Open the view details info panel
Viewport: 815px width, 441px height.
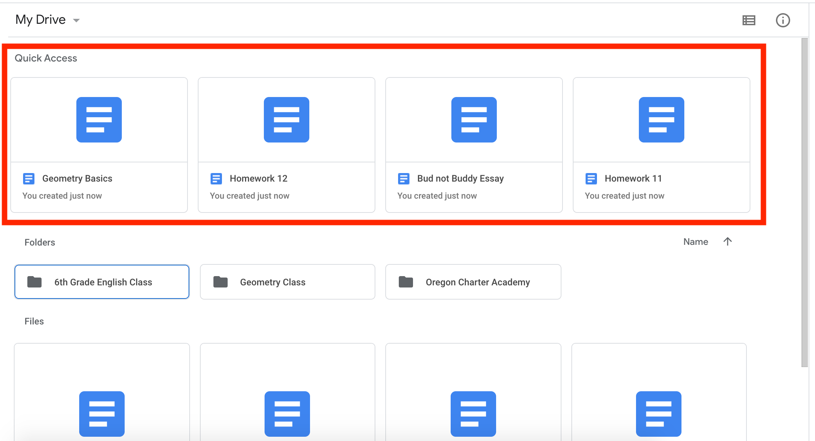tap(783, 20)
